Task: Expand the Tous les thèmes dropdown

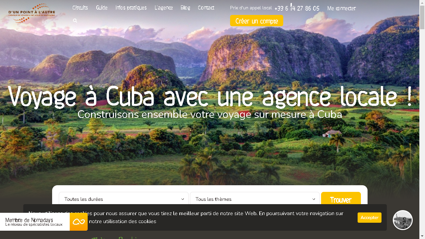Action: [x=255, y=199]
